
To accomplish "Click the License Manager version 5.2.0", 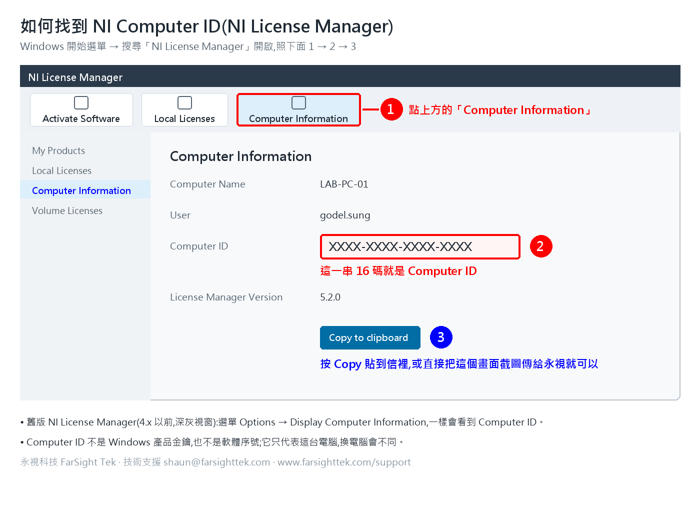I will tap(330, 297).
